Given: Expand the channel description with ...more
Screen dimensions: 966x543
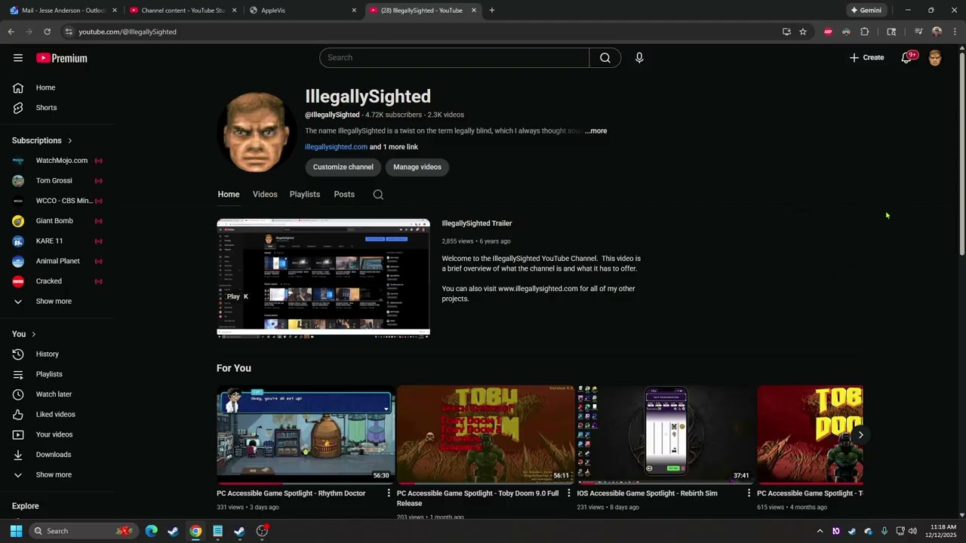Looking at the screenshot, I should pyautogui.click(x=595, y=131).
